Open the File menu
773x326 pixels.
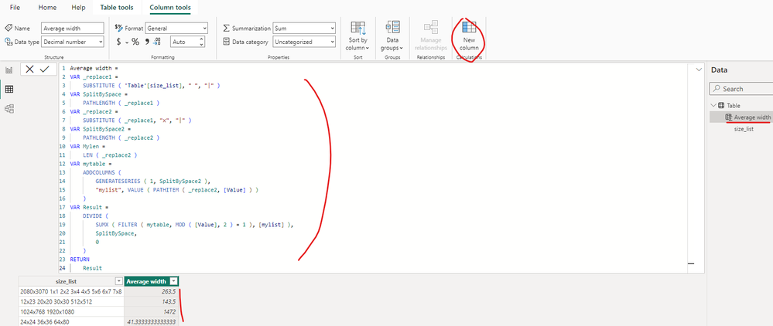tap(15, 8)
